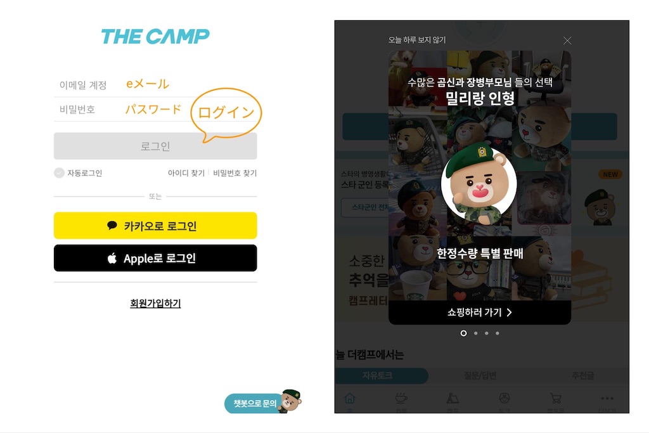Open the 비밀번호 찾기 link
Image resolution: width=649 pixels, height=433 pixels.
click(x=235, y=173)
